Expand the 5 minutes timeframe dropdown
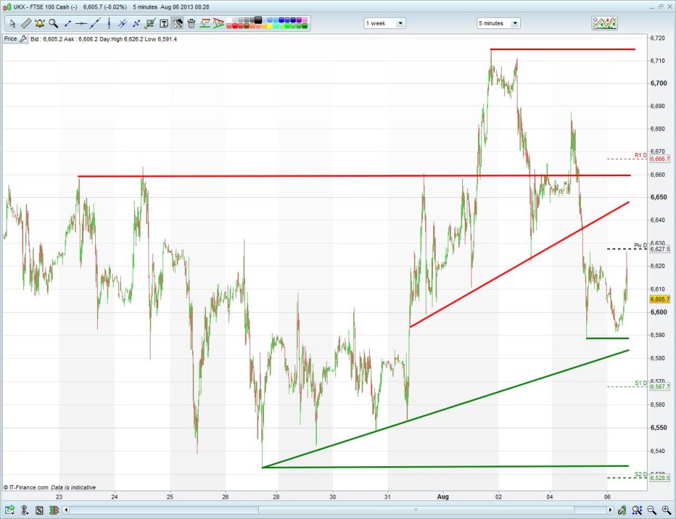 click(498, 23)
